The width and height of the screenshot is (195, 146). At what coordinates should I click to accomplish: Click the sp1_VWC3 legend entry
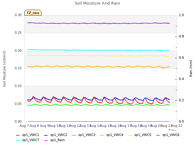[x=84, y=135]
